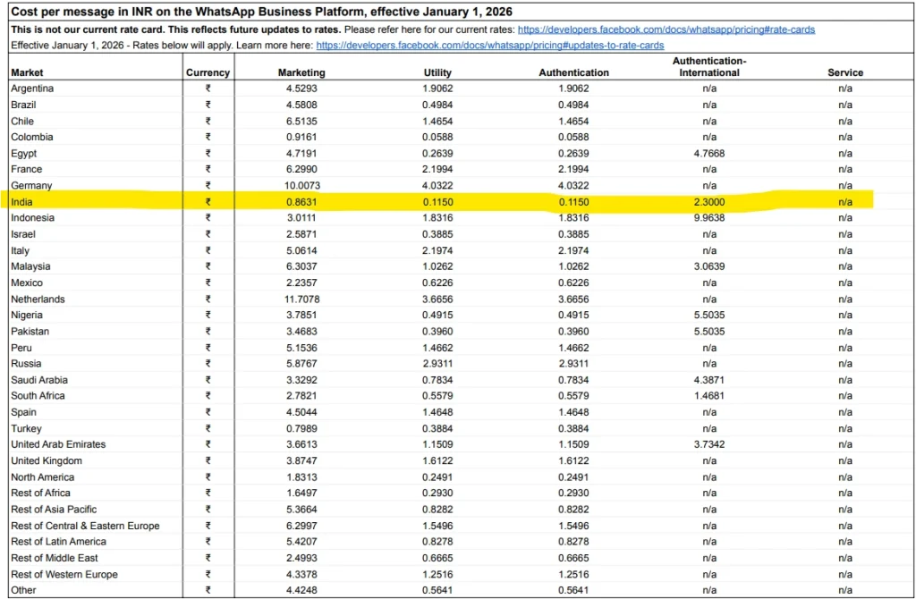
Task: Click the rupee symbol in Netherlands row
Action: pos(208,299)
